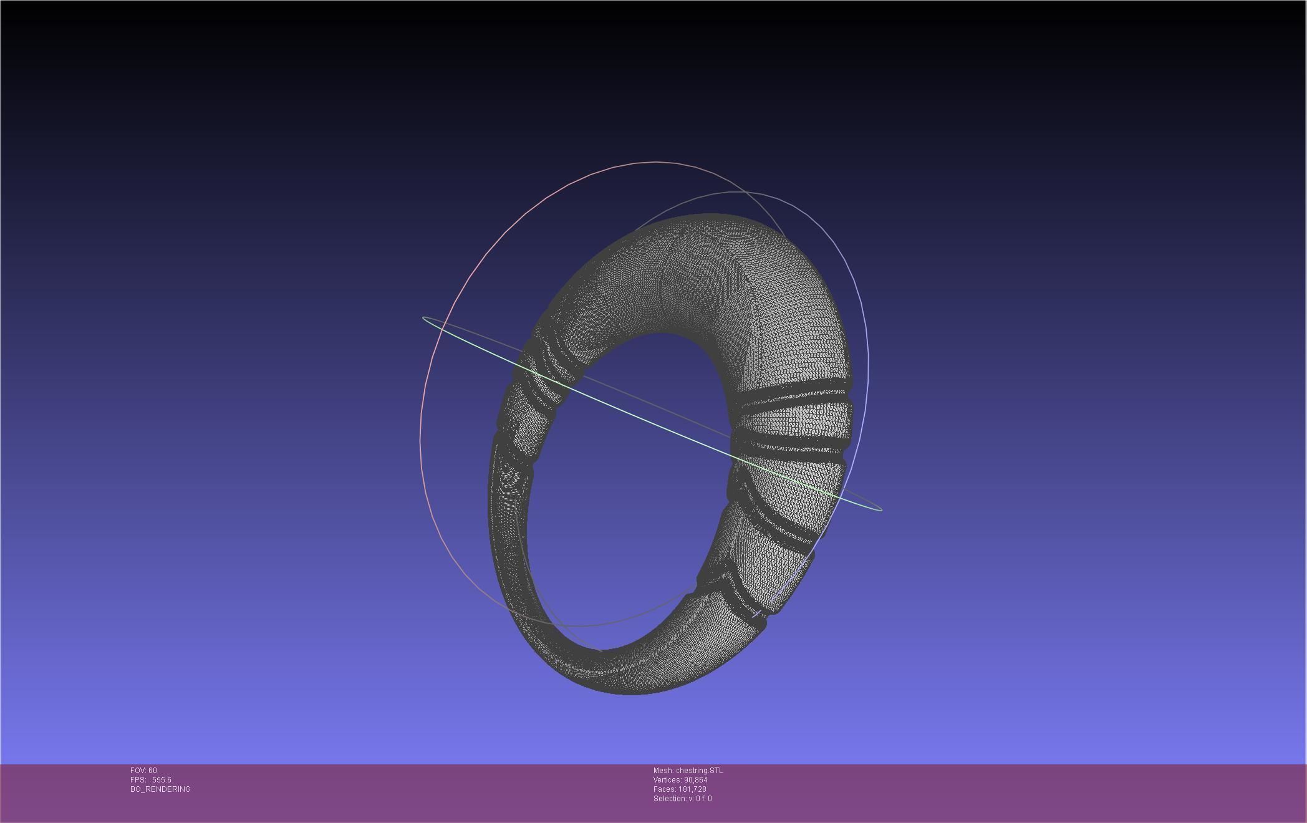The height and width of the screenshot is (823, 1307).
Task: Click the Mesh: chestring.STL label
Action: (688, 771)
